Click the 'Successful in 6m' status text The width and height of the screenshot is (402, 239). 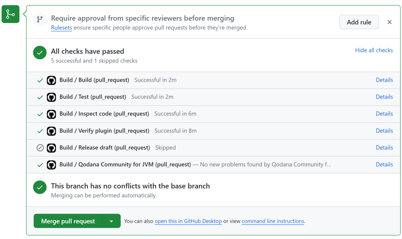[175, 114]
